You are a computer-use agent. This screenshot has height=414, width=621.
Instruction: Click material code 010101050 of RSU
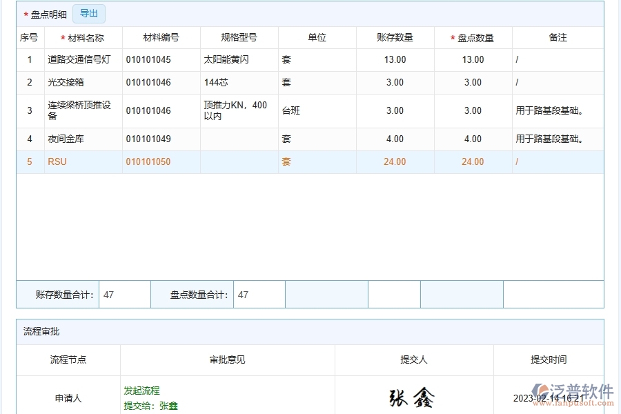click(148, 161)
